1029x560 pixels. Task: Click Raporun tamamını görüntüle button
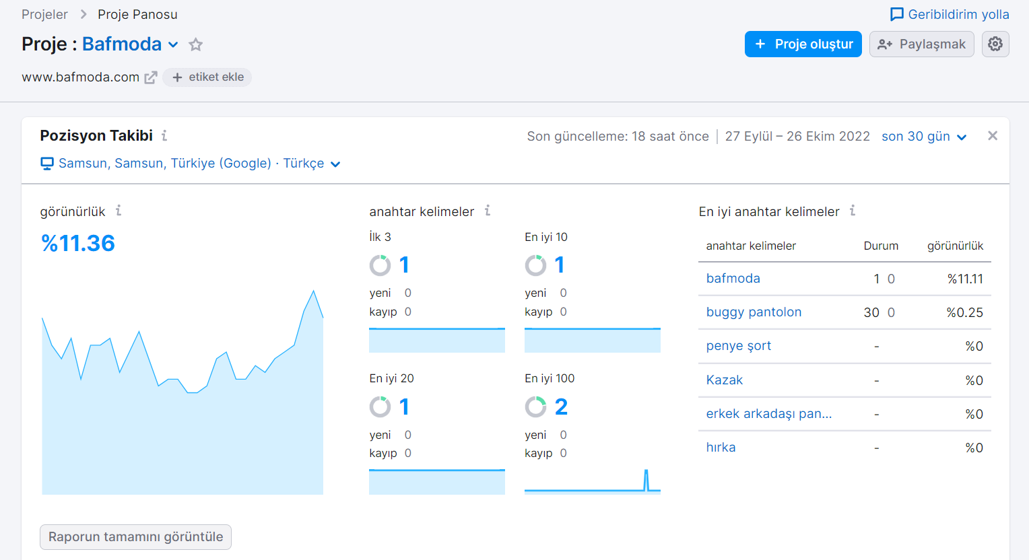click(x=136, y=537)
